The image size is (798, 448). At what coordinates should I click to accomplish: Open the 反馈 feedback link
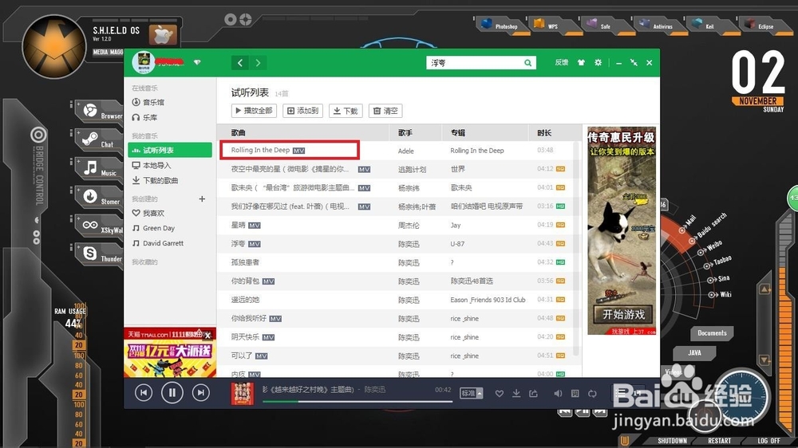561,62
